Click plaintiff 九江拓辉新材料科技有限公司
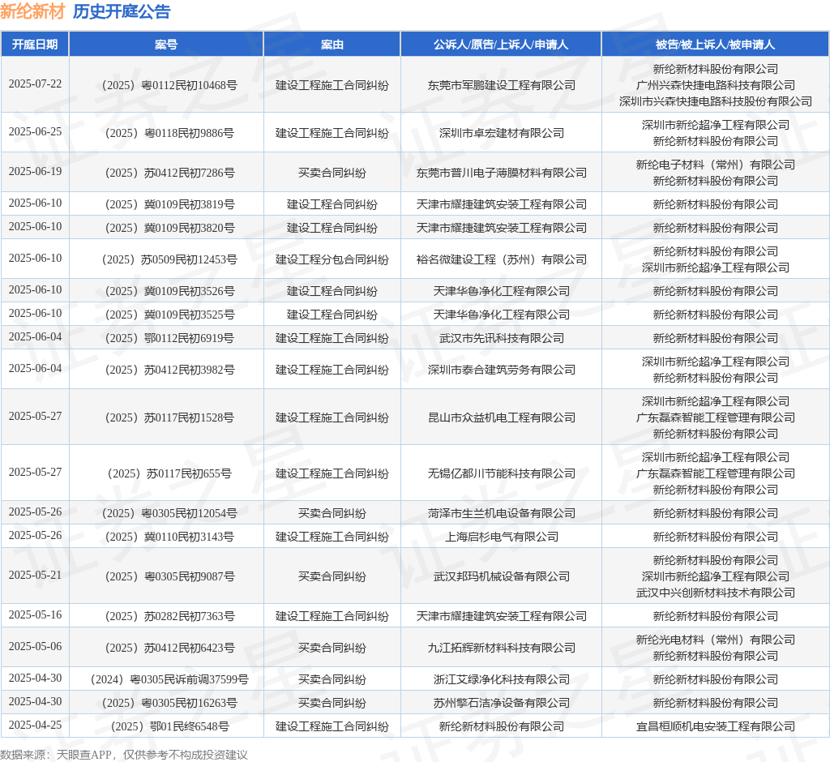830x762 pixels. point(501,648)
